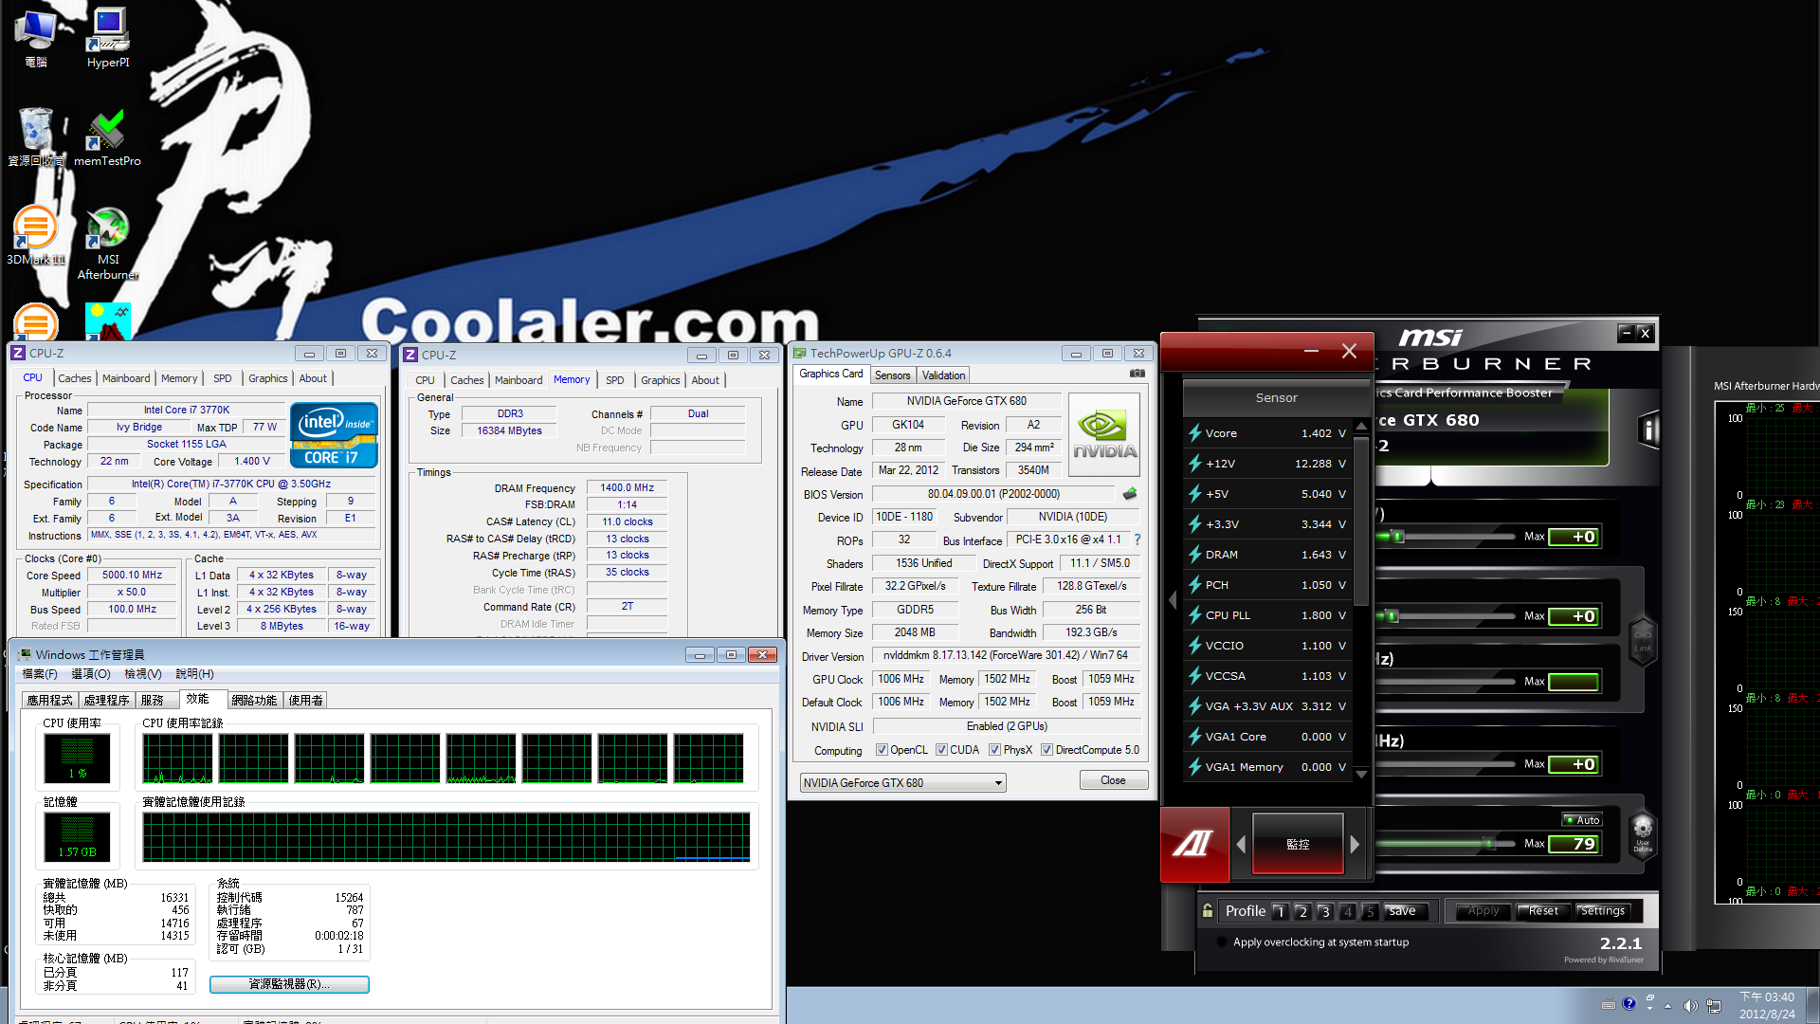Click the blue help tray icon
The image size is (1820, 1024).
pos(1629,1003)
